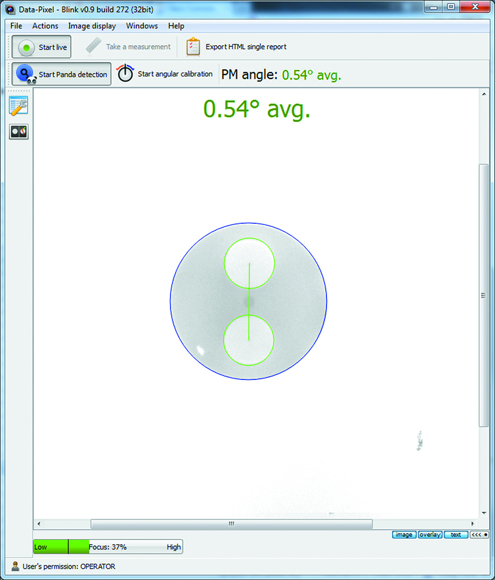Click the horizontal scrollbar left arrow
Image resolution: width=495 pixels, height=580 pixels.
pyautogui.click(x=39, y=524)
